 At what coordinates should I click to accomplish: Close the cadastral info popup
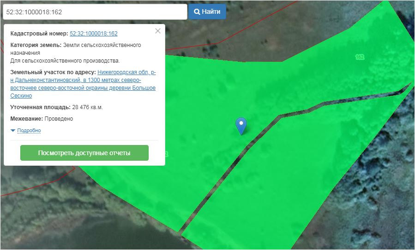(158, 31)
